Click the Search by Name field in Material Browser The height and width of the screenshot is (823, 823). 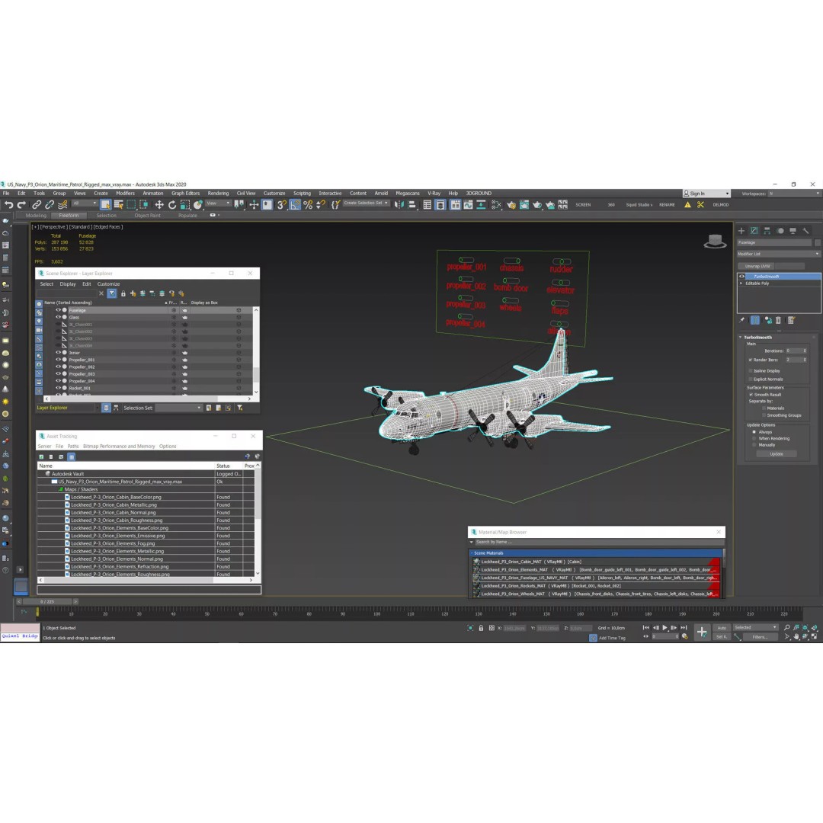point(600,542)
